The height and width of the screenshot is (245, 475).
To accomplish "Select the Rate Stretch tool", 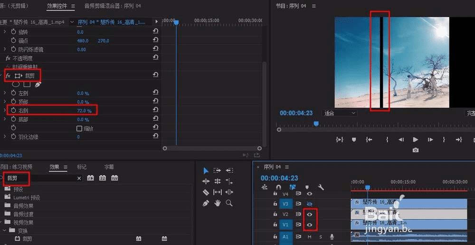I will click(x=229, y=181).
